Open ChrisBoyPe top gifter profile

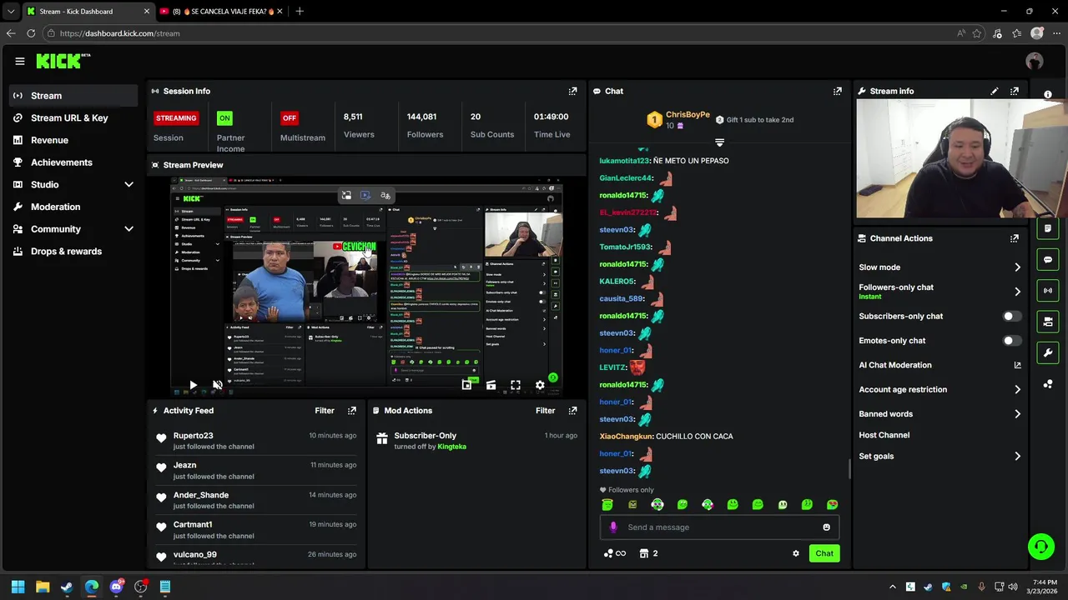[x=688, y=115]
